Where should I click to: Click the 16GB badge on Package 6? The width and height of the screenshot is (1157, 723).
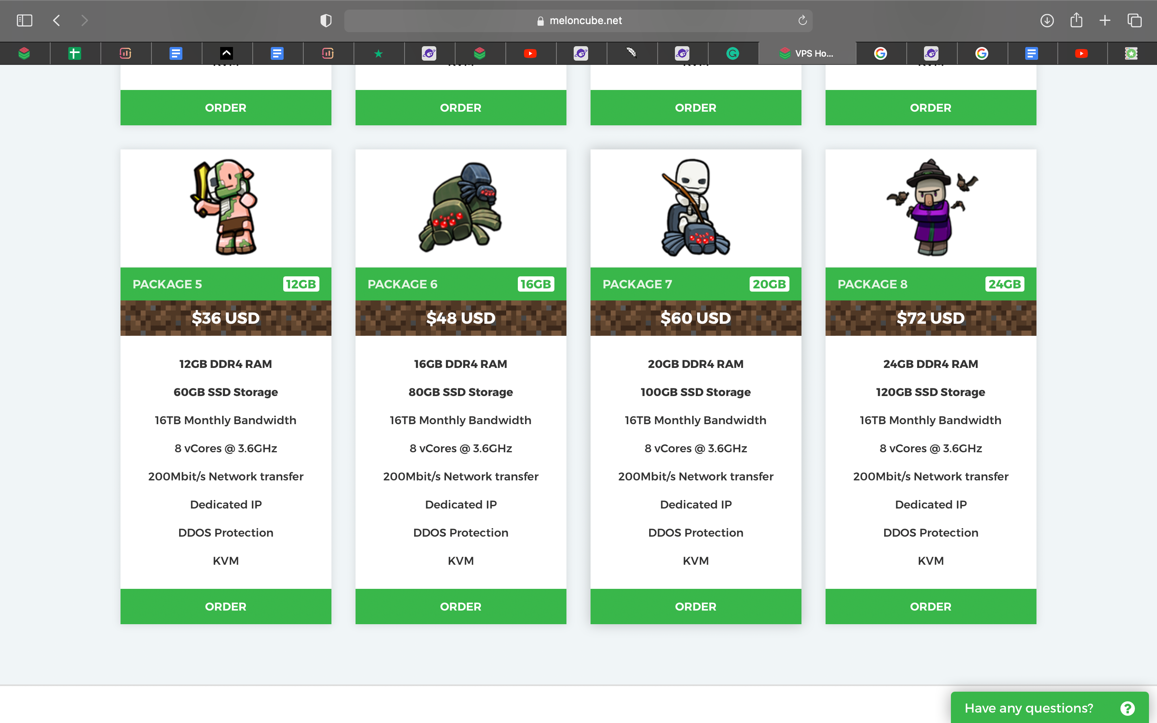[x=536, y=284]
